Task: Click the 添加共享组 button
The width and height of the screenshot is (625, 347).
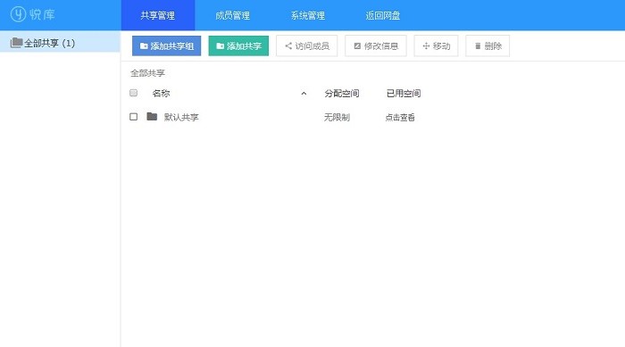Action: pos(167,45)
